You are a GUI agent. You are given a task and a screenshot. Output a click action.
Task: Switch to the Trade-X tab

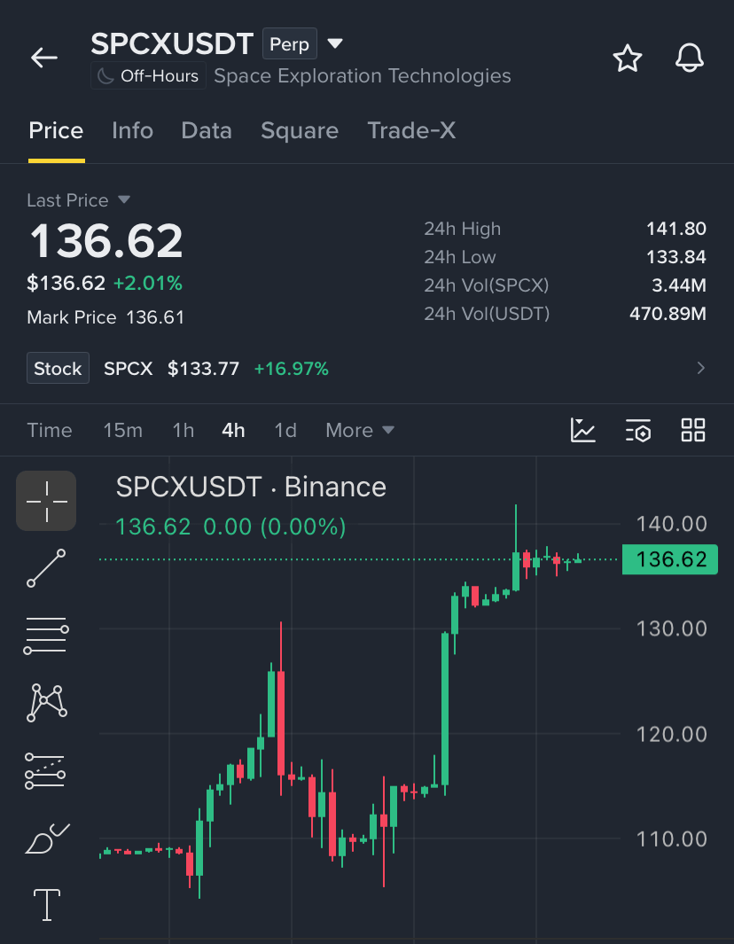click(x=411, y=130)
